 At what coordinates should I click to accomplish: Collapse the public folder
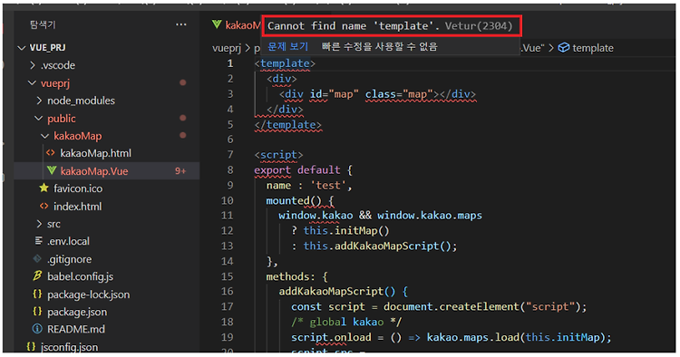point(39,119)
